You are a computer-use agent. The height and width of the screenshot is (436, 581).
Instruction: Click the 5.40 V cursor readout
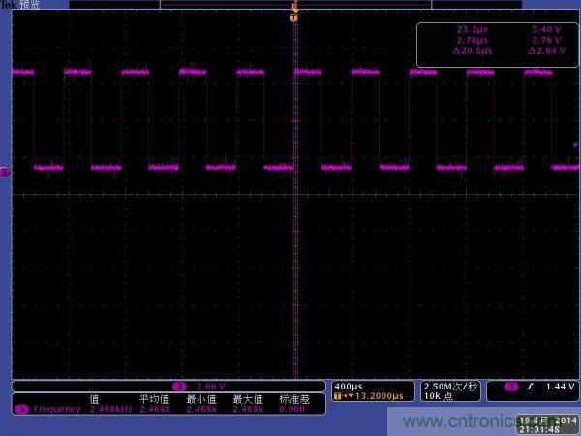(546, 29)
